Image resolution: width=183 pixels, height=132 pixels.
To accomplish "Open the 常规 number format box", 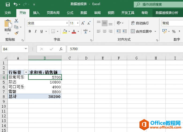I will [x=172, y=23].
